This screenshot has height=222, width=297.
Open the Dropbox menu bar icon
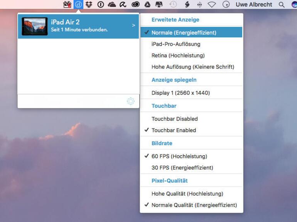click(89, 4)
